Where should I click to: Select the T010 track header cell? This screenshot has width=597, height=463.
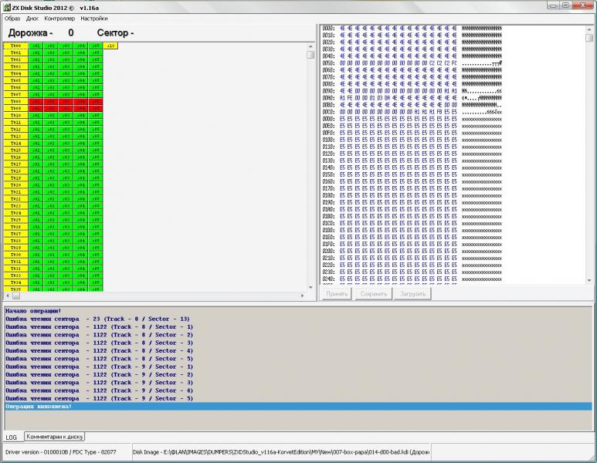16,116
